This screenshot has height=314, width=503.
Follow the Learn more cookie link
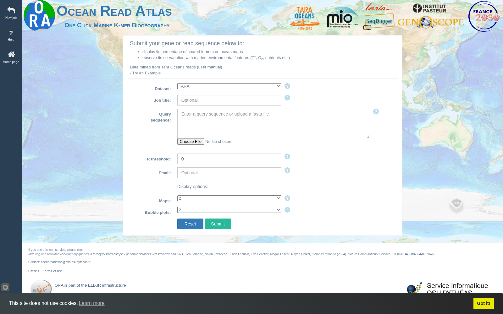[x=91, y=303]
